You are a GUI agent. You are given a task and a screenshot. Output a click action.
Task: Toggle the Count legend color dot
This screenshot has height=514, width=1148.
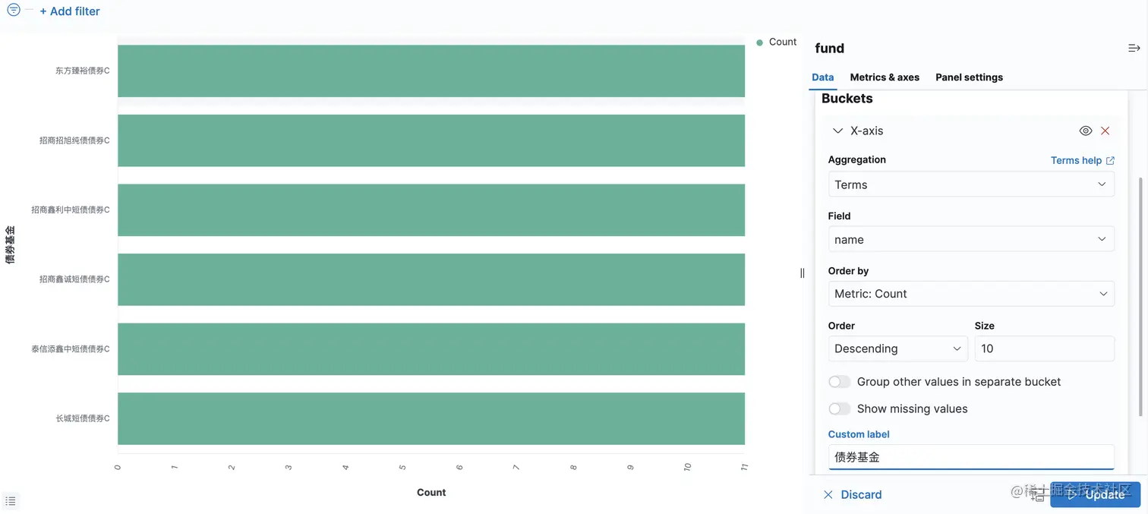point(759,43)
